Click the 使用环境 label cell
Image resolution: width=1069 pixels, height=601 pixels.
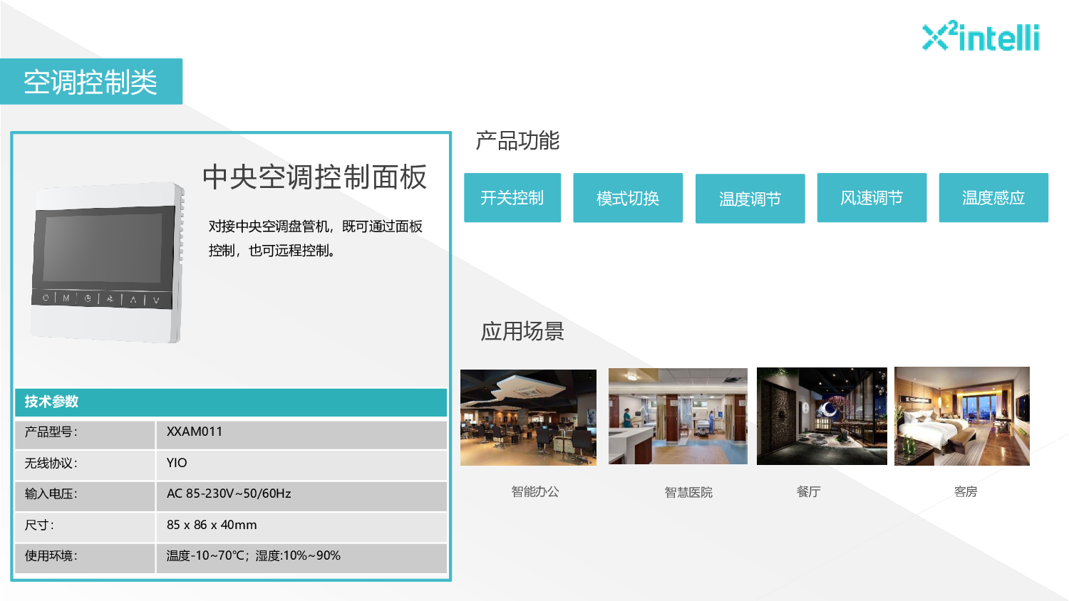[85, 558]
